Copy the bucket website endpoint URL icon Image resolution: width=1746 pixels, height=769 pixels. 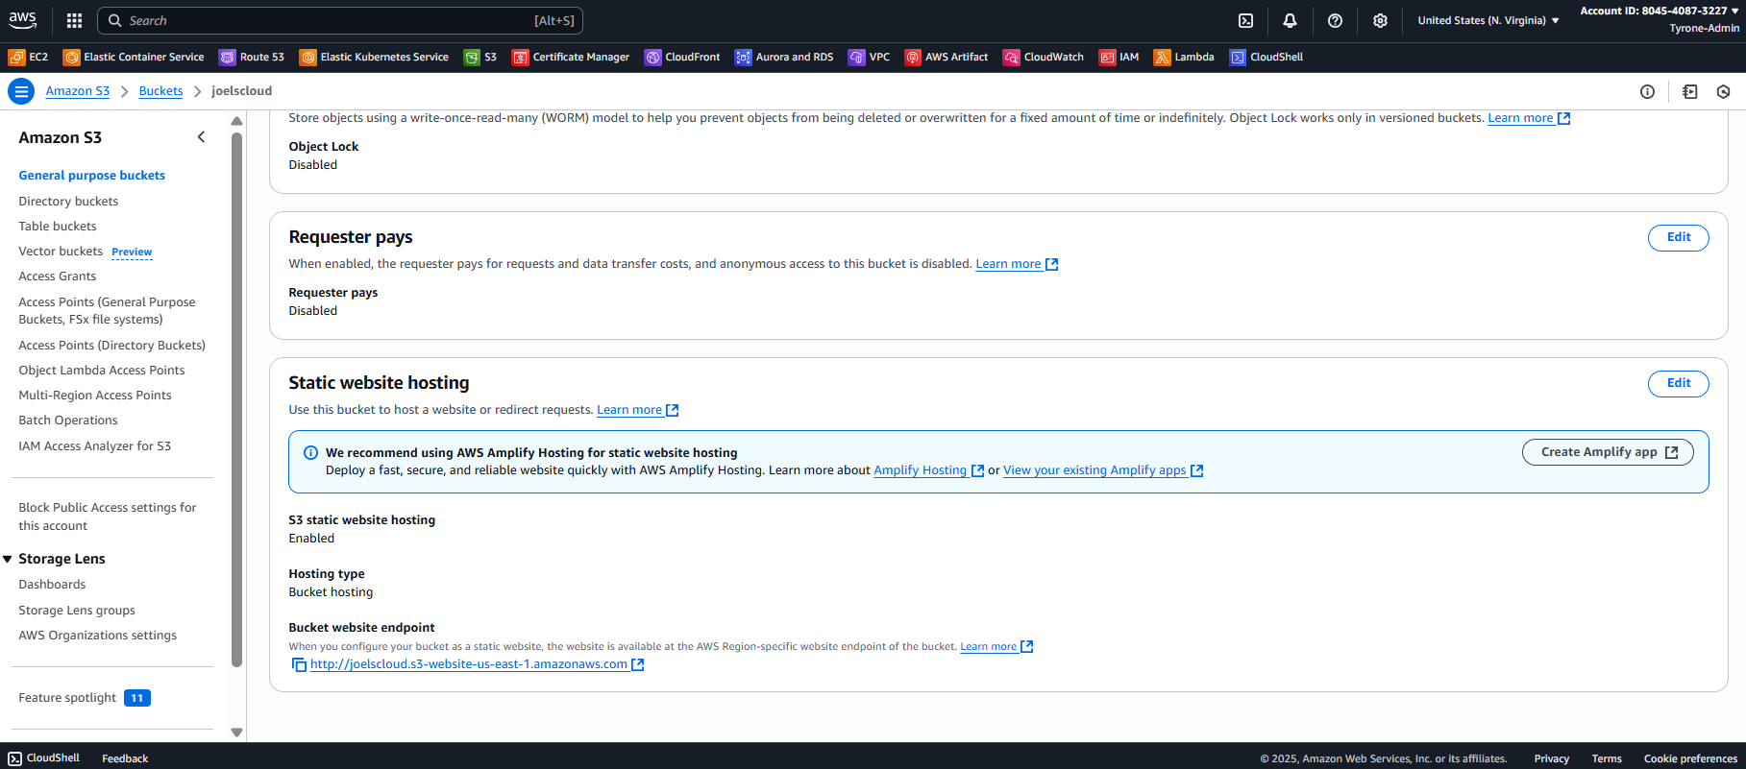coord(299,664)
